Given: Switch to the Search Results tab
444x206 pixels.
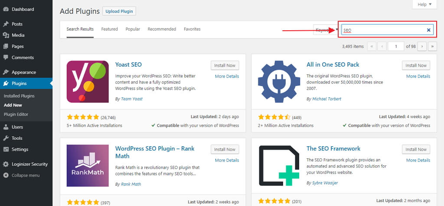Looking at the screenshot, I should pyautogui.click(x=80, y=29).
